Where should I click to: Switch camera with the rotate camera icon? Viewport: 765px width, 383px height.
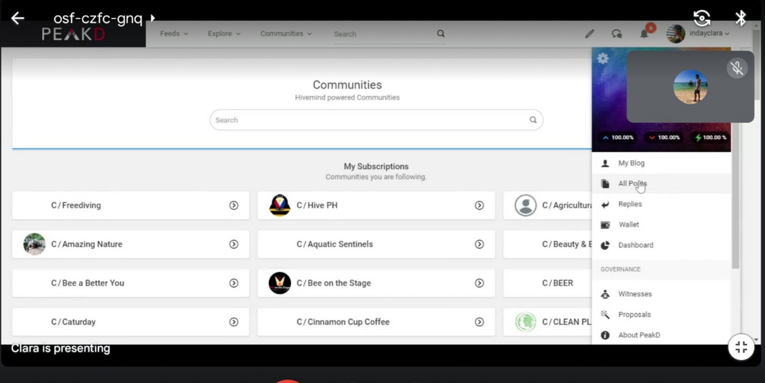point(702,18)
